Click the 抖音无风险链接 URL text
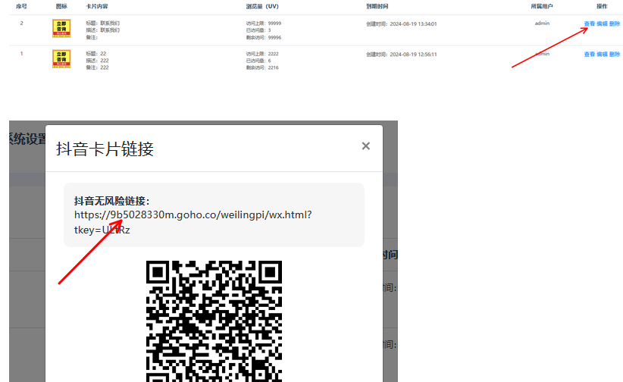 [x=193, y=222]
